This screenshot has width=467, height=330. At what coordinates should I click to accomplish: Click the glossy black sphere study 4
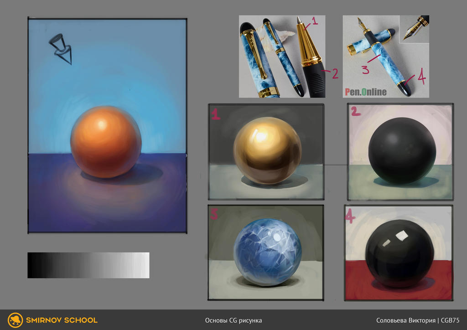click(x=399, y=253)
